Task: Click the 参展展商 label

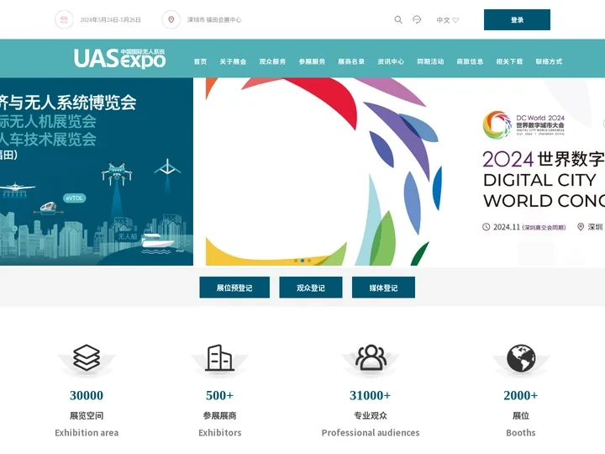Action: (219, 415)
